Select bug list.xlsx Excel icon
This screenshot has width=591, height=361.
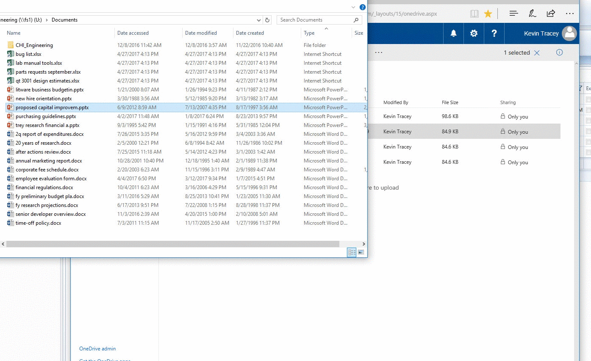11,54
